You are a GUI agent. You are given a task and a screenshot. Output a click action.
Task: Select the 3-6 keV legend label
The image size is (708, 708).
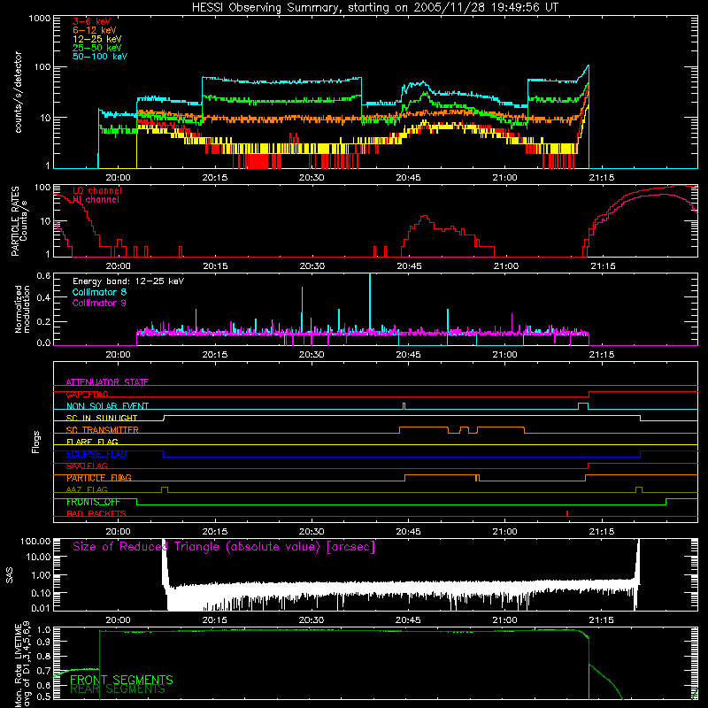(x=92, y=21)
